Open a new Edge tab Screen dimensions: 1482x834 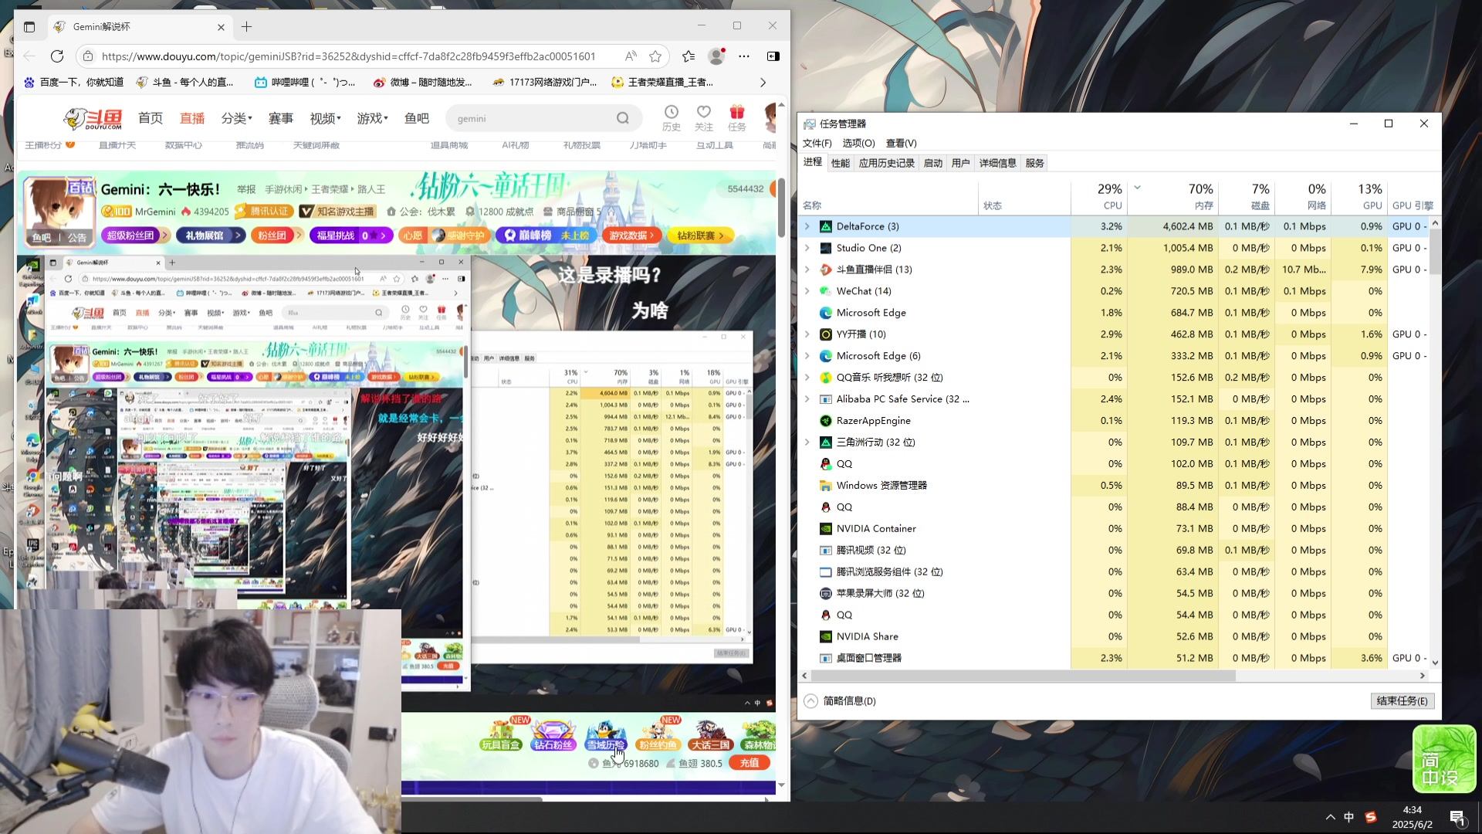click(246, 26)
